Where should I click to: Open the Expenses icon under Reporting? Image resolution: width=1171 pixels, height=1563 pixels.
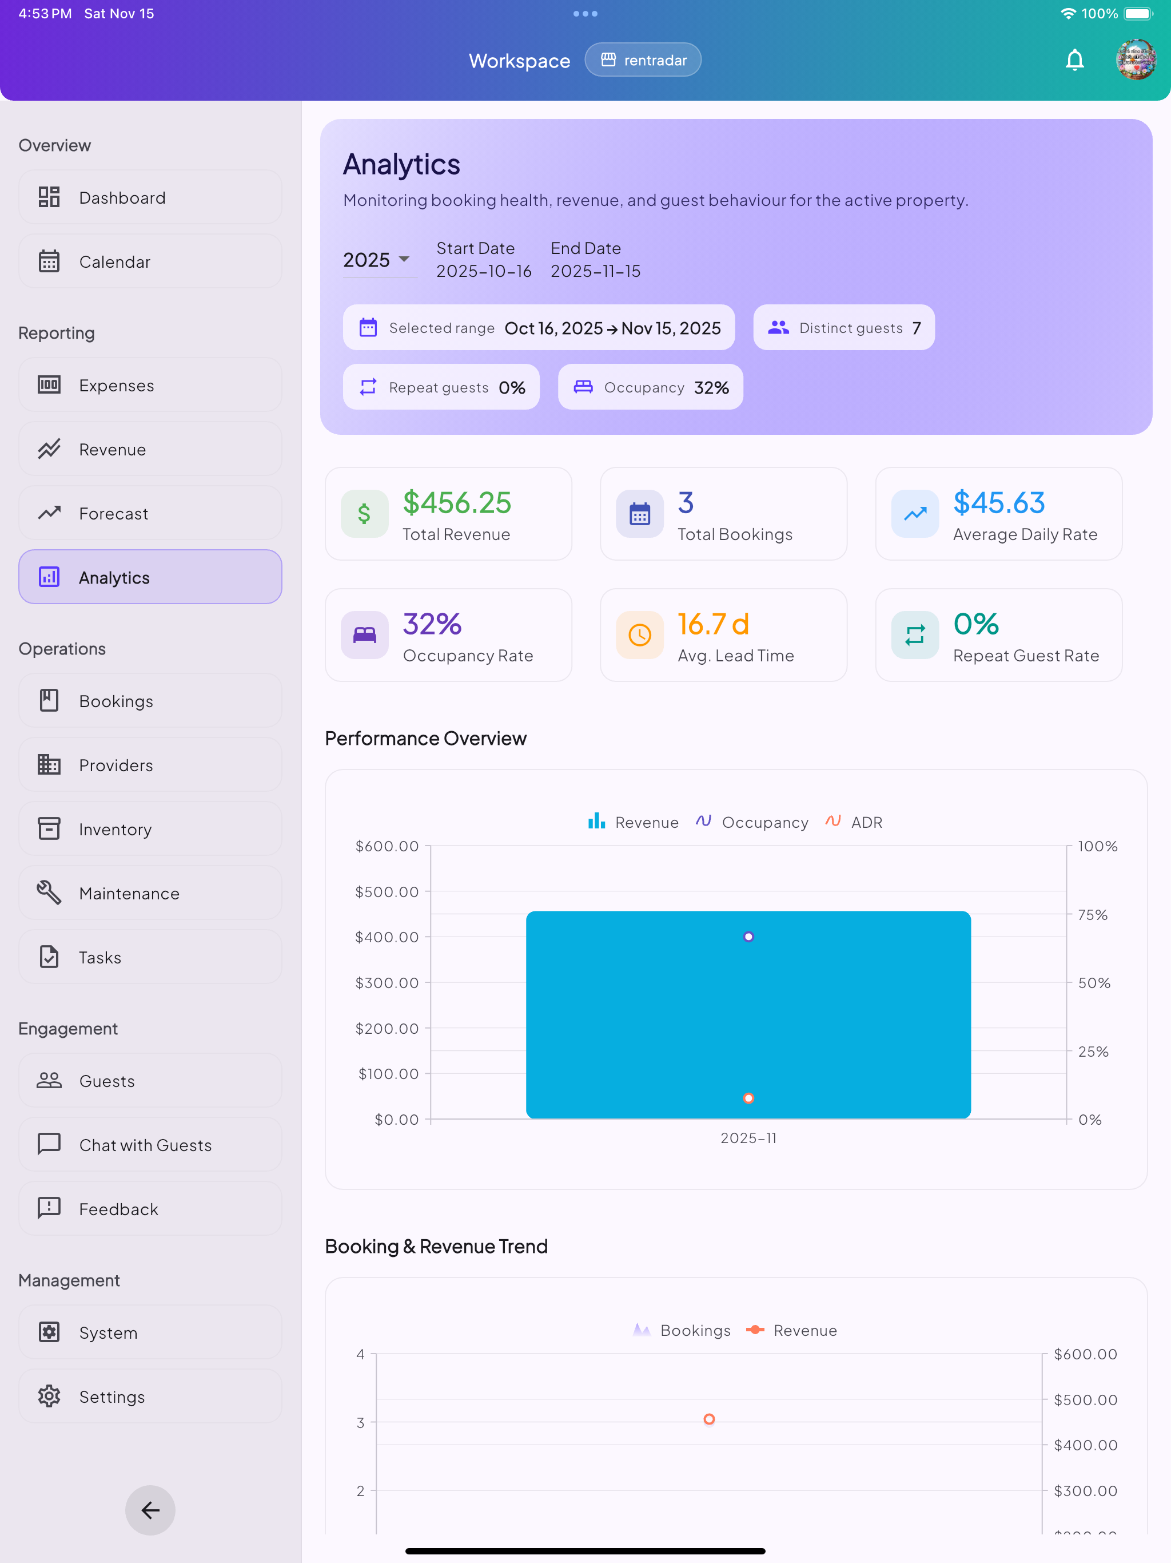pos(49,385)
